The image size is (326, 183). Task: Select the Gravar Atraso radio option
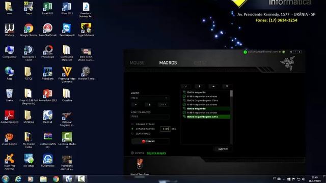pos(132,124)
